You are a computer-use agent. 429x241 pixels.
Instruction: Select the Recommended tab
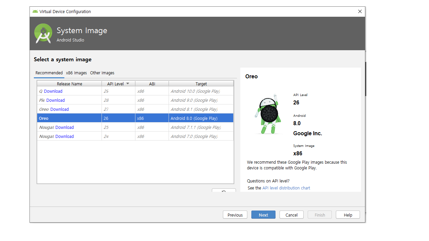(49, 73)
